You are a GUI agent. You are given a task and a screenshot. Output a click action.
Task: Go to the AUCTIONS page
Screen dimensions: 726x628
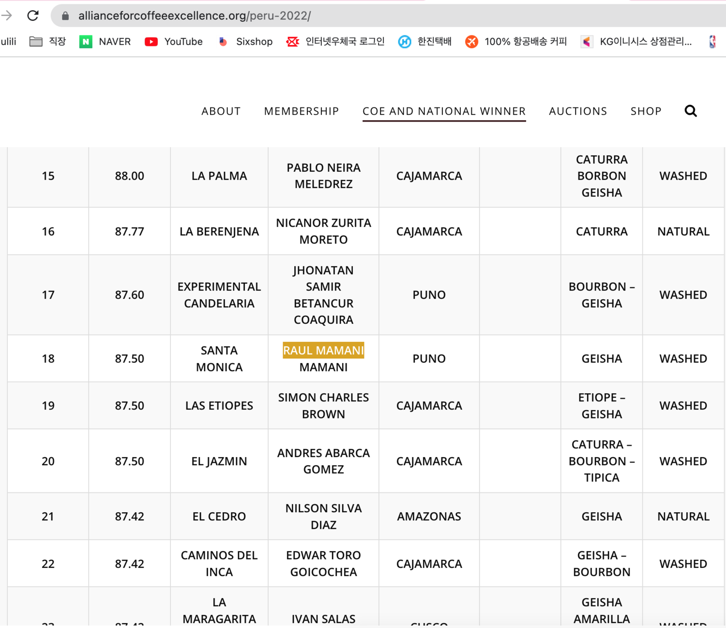point(577,111)
